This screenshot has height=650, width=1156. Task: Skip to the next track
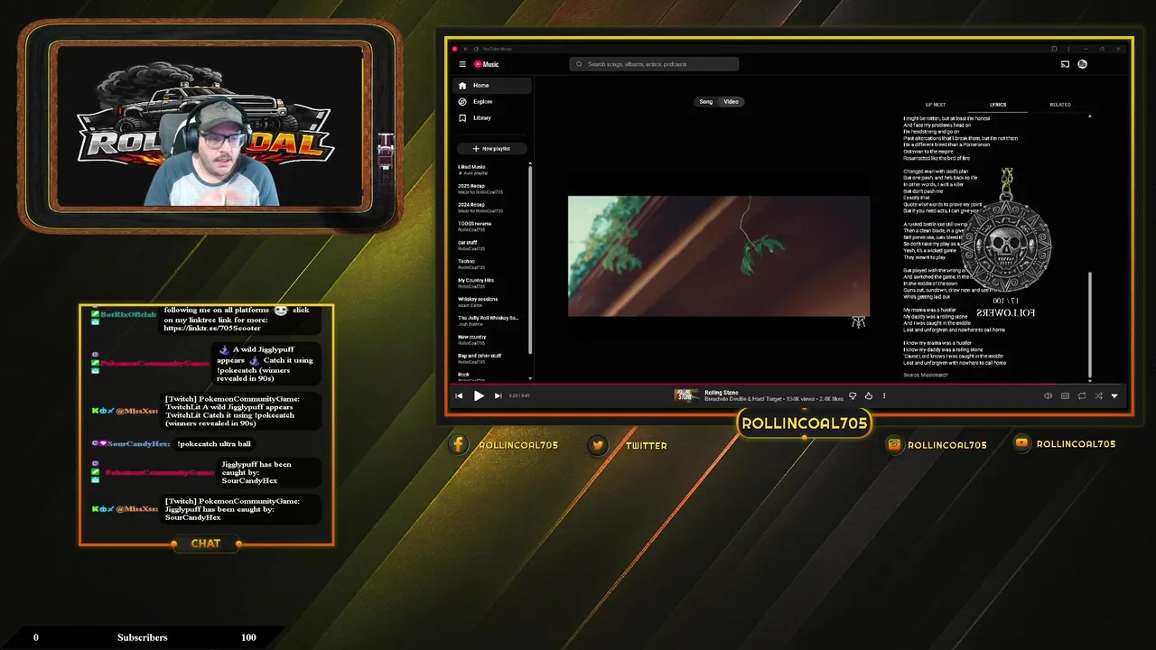[498, 395]
